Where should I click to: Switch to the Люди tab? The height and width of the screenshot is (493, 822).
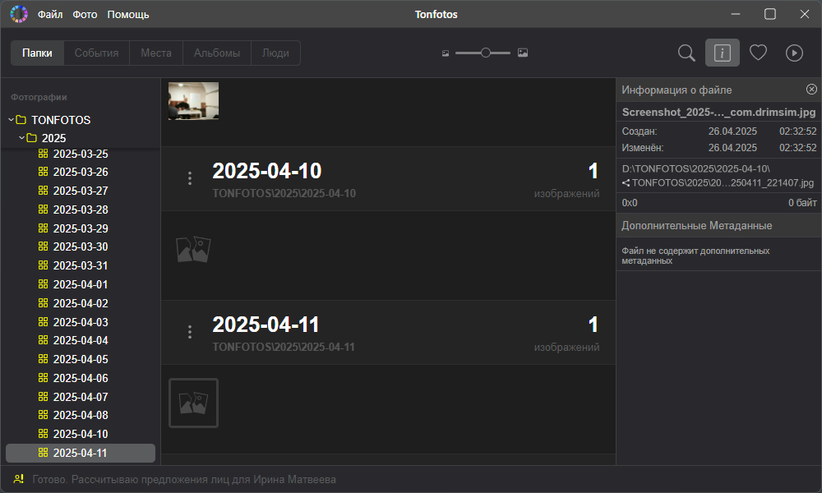pos(275,53)
